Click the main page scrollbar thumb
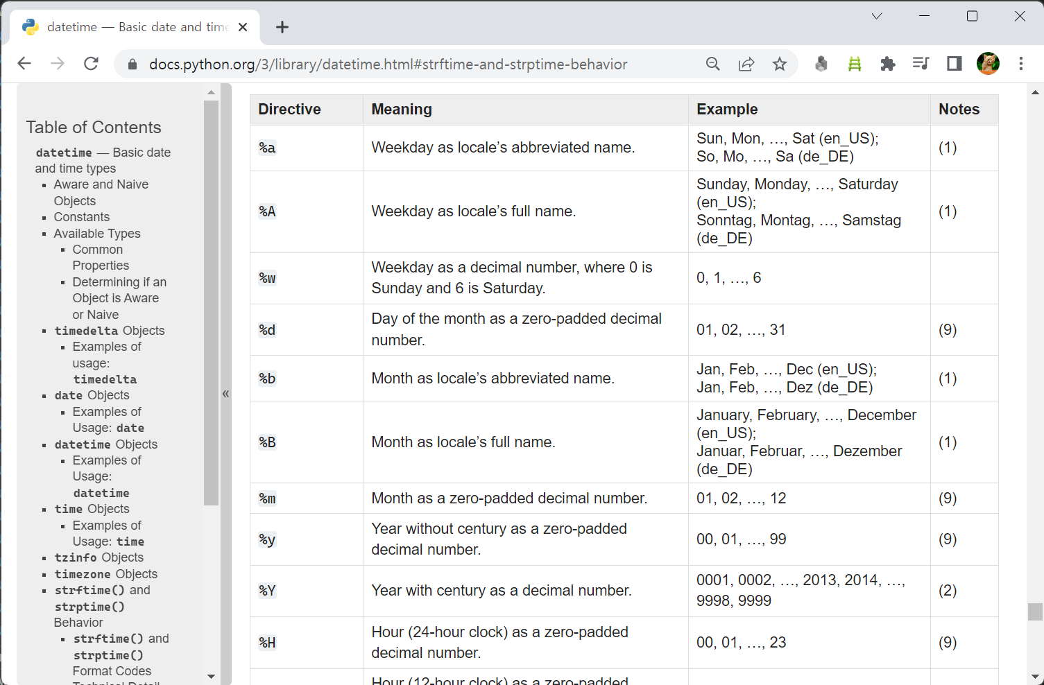Viewport: 1044px width, 685px height. (x=1036, y=612)
